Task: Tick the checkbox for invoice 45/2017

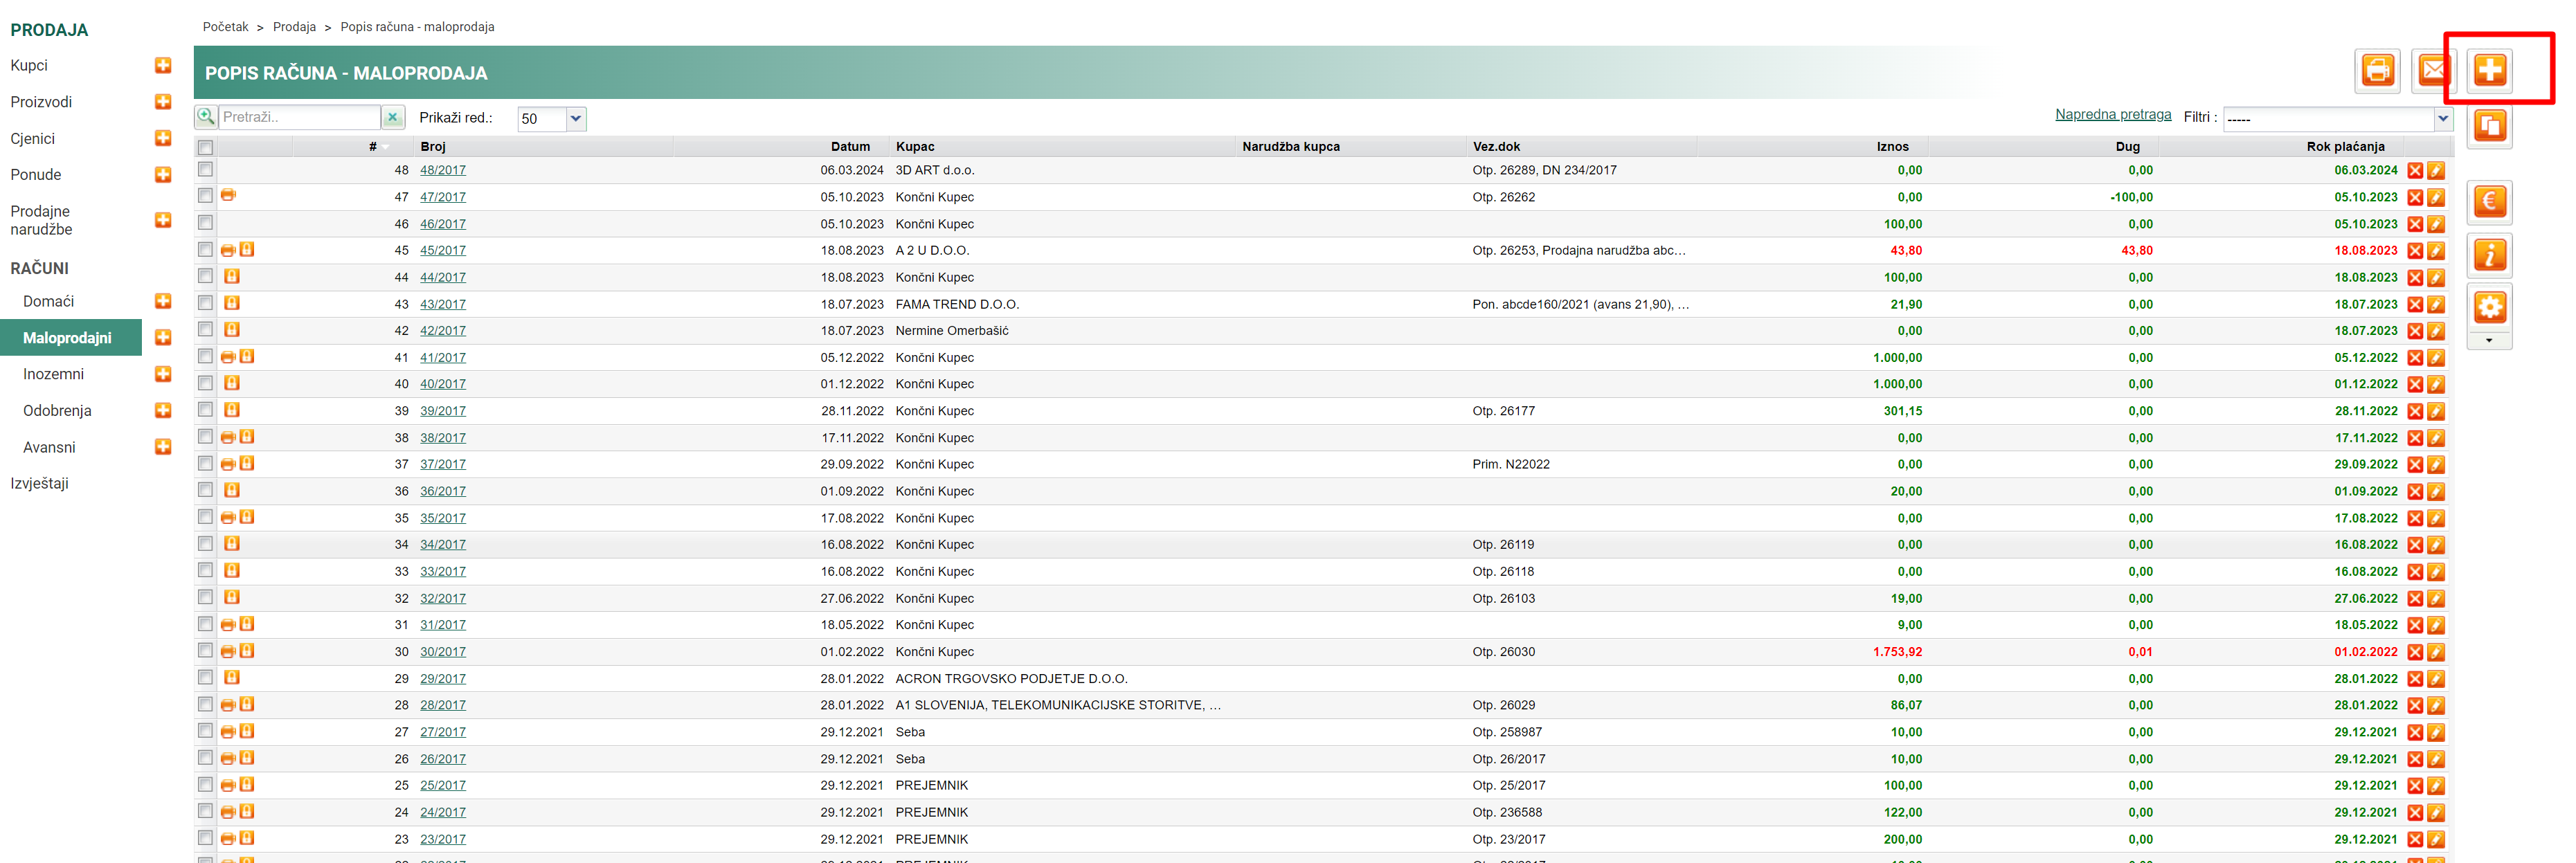Action: tap(205, 249)
